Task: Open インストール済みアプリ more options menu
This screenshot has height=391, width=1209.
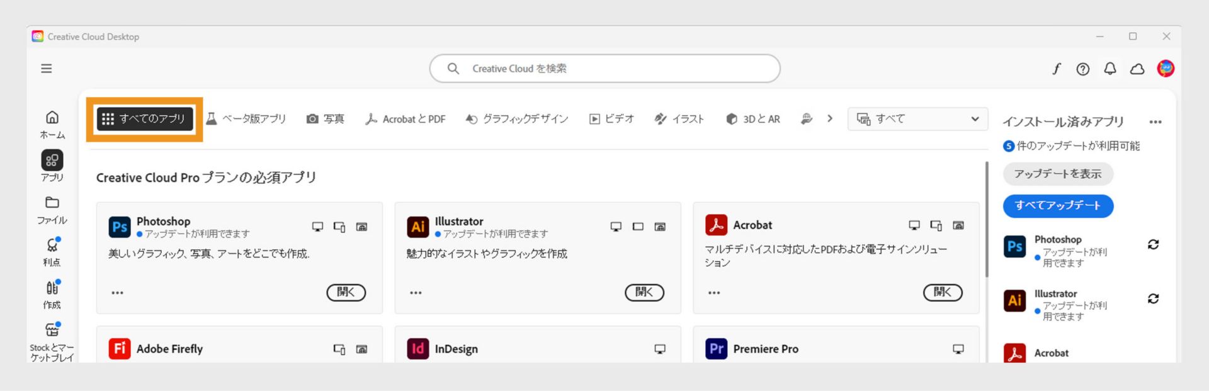Action: (1155, 122)
